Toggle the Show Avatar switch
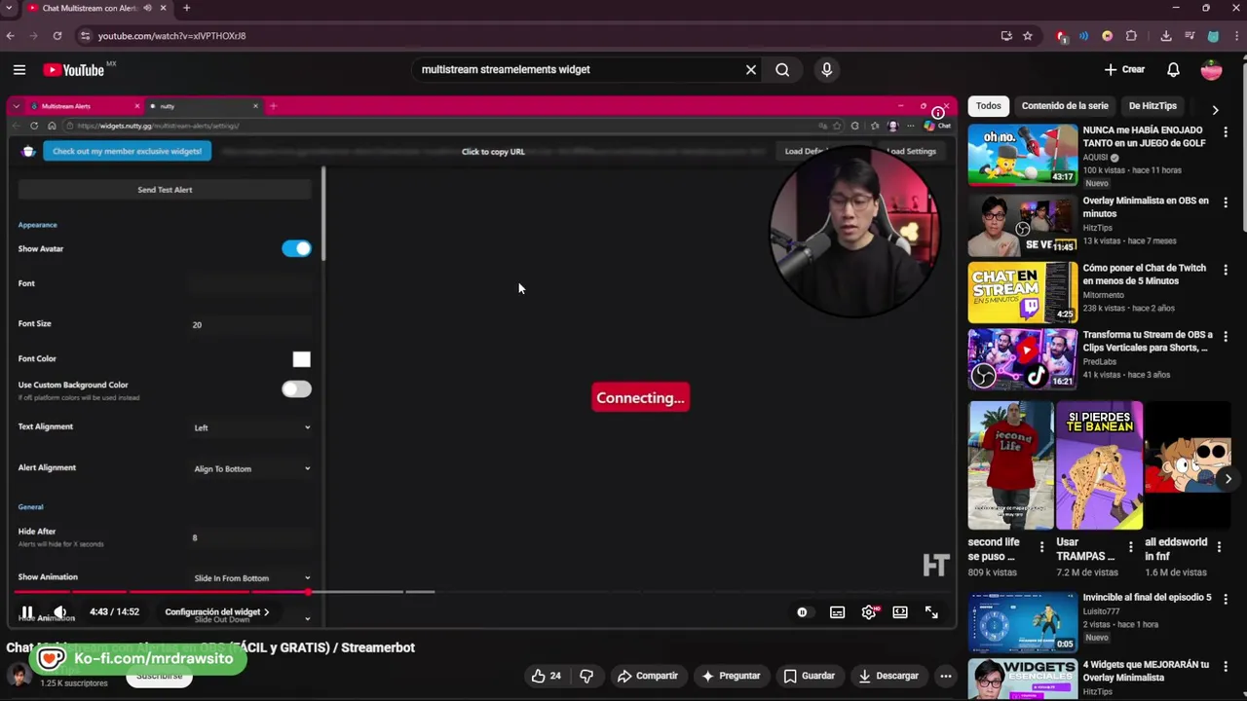The width and height of the screenshot is (1247, 701). pyautogui.click(x=296, y=248)
